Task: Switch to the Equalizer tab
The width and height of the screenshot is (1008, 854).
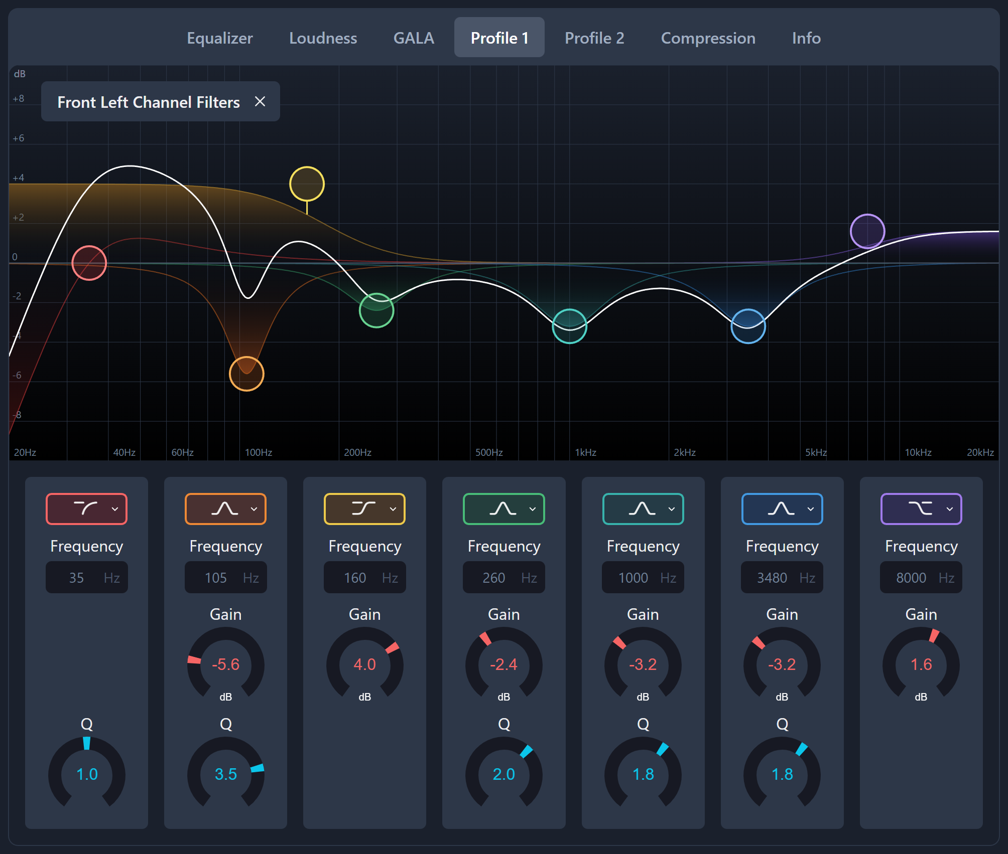Action: click(219, 38)
